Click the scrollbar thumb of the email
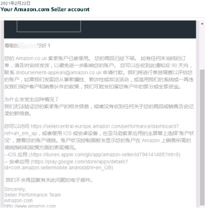 click(x=202, y=137)
